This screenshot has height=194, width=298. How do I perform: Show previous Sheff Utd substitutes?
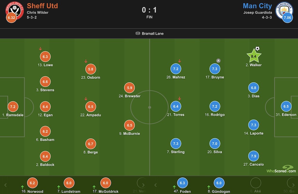click(x=5, y=185)
